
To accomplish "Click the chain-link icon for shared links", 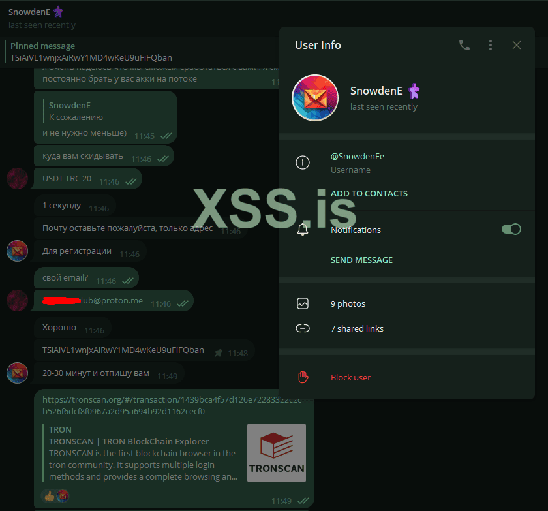I will [x=303, y=328].
